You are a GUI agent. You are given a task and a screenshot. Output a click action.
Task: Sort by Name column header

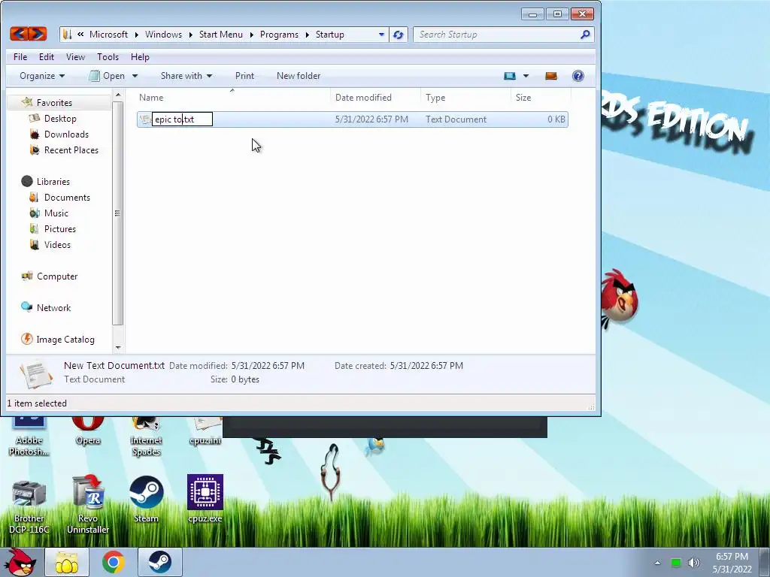coord(232,97)
